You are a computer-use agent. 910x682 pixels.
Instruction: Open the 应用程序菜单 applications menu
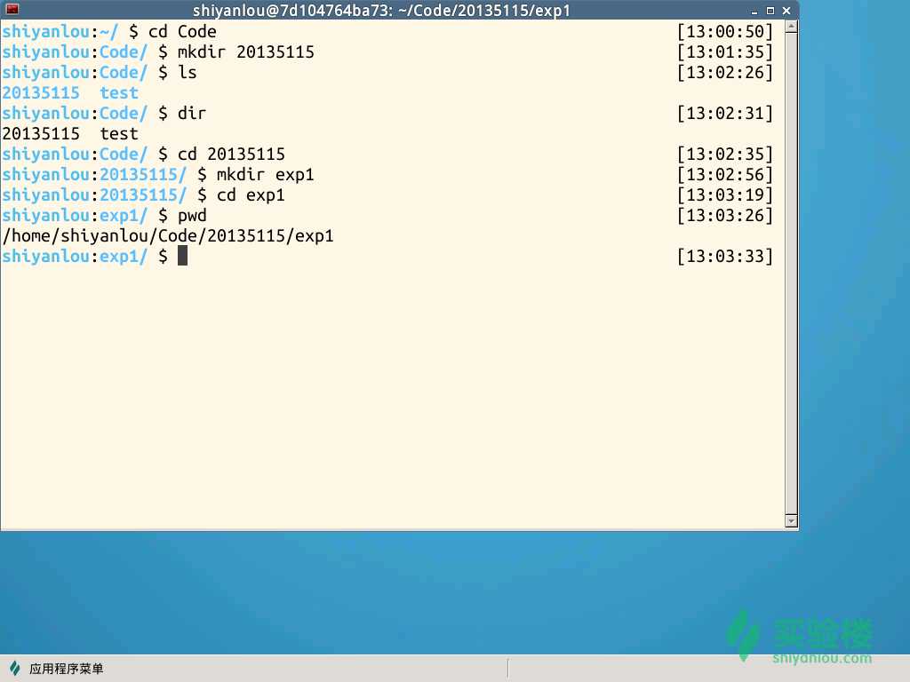pos(56,669)
